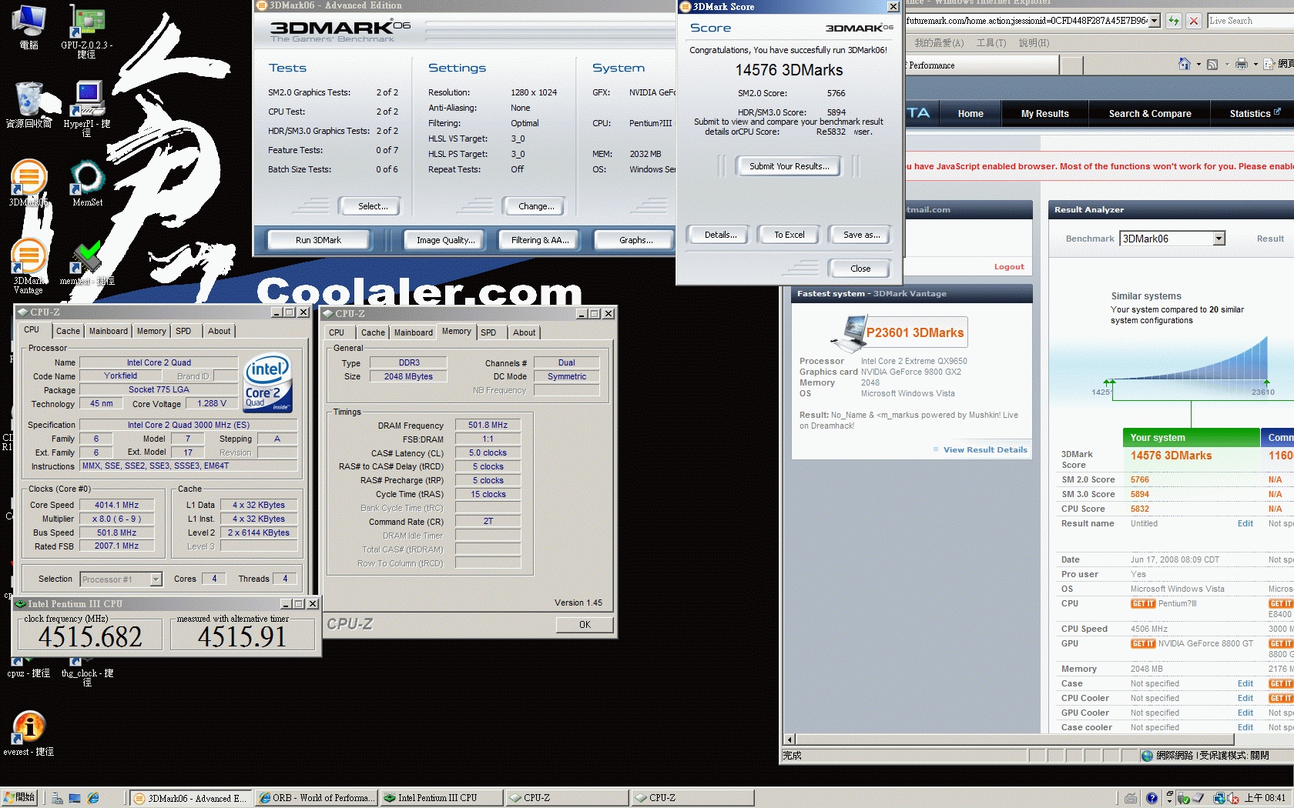Click the IE home icon
Image resolution: width=1294 pixels, height=808 pixels.
pos(1185,64)
